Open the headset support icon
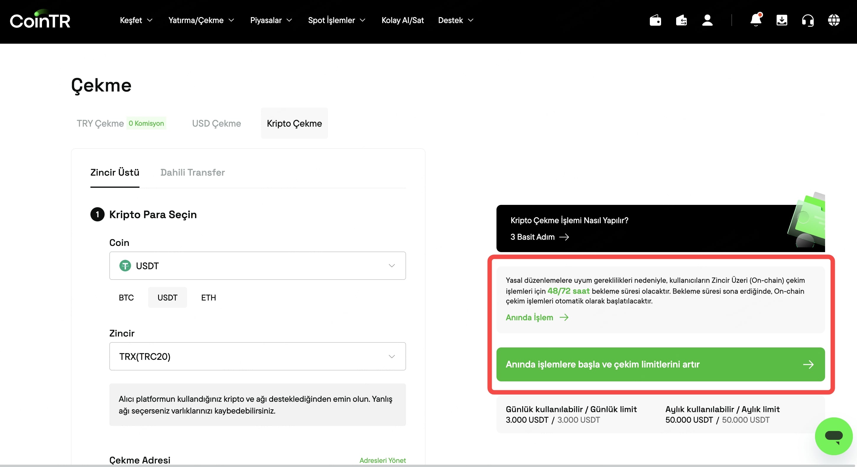Viewport: 857px width, 467px height. click(x=807, y=20)
